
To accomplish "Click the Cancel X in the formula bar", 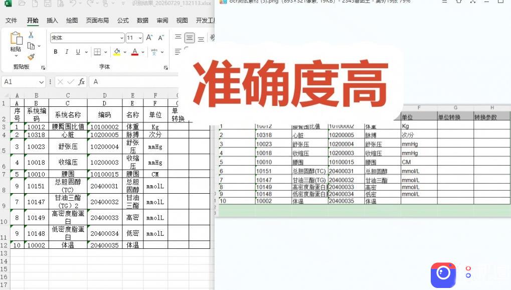I will click(60, 82).
